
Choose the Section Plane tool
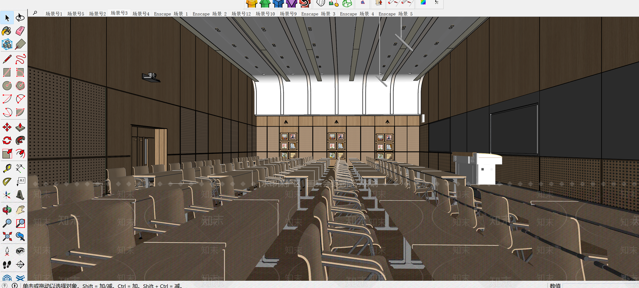point(20,264)
